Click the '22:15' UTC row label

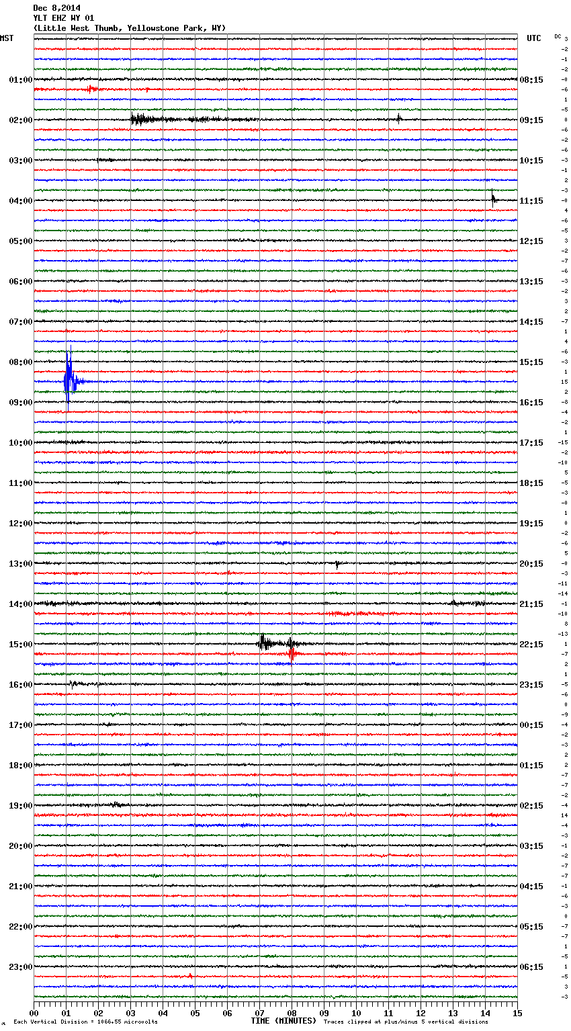coord(531,645)
